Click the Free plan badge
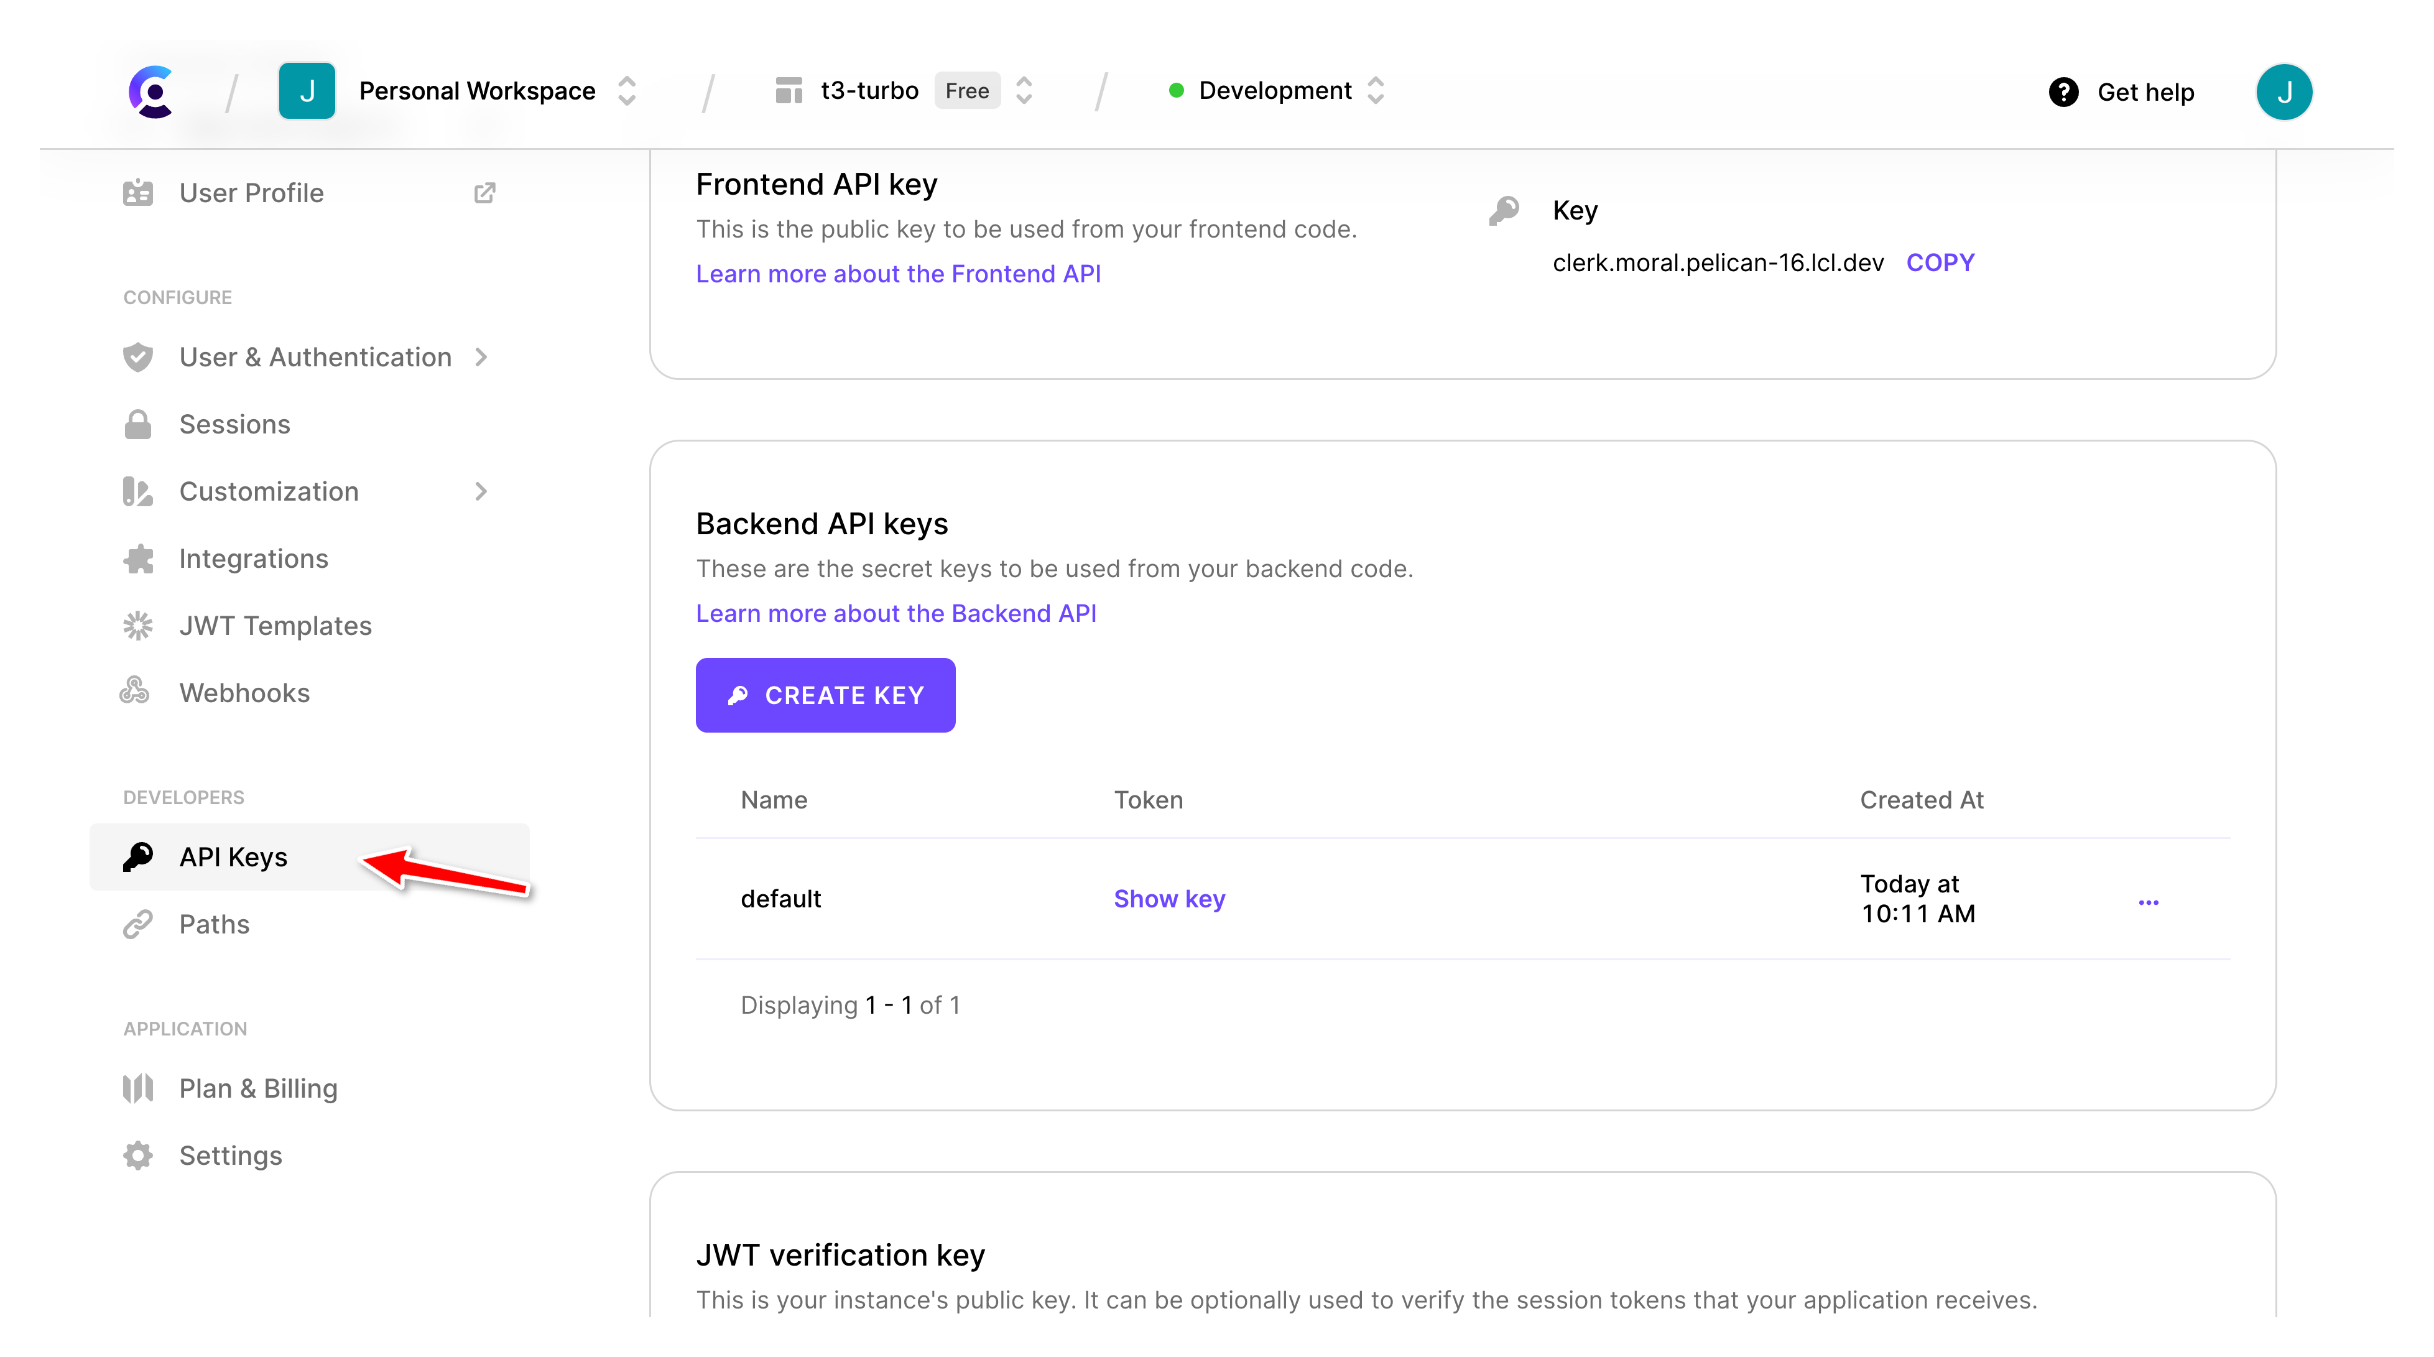Image resolution: width=2434 pixels, height=1357 pixels. [x=966, y=91]
